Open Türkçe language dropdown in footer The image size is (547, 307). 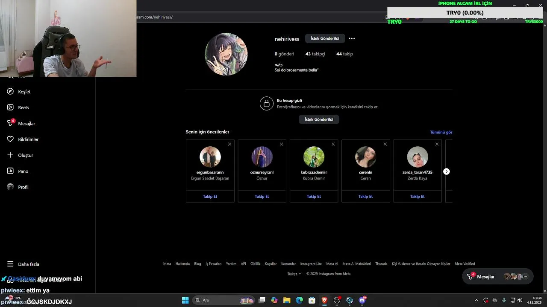(294, 274)
